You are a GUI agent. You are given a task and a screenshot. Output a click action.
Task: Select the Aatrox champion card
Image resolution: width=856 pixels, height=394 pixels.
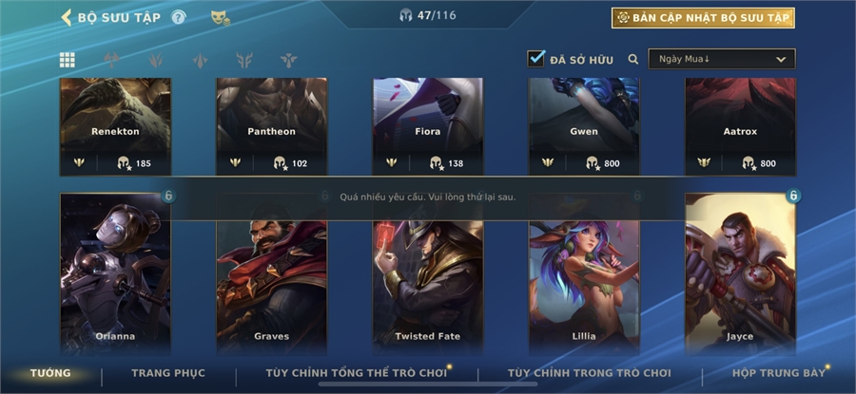740,126
